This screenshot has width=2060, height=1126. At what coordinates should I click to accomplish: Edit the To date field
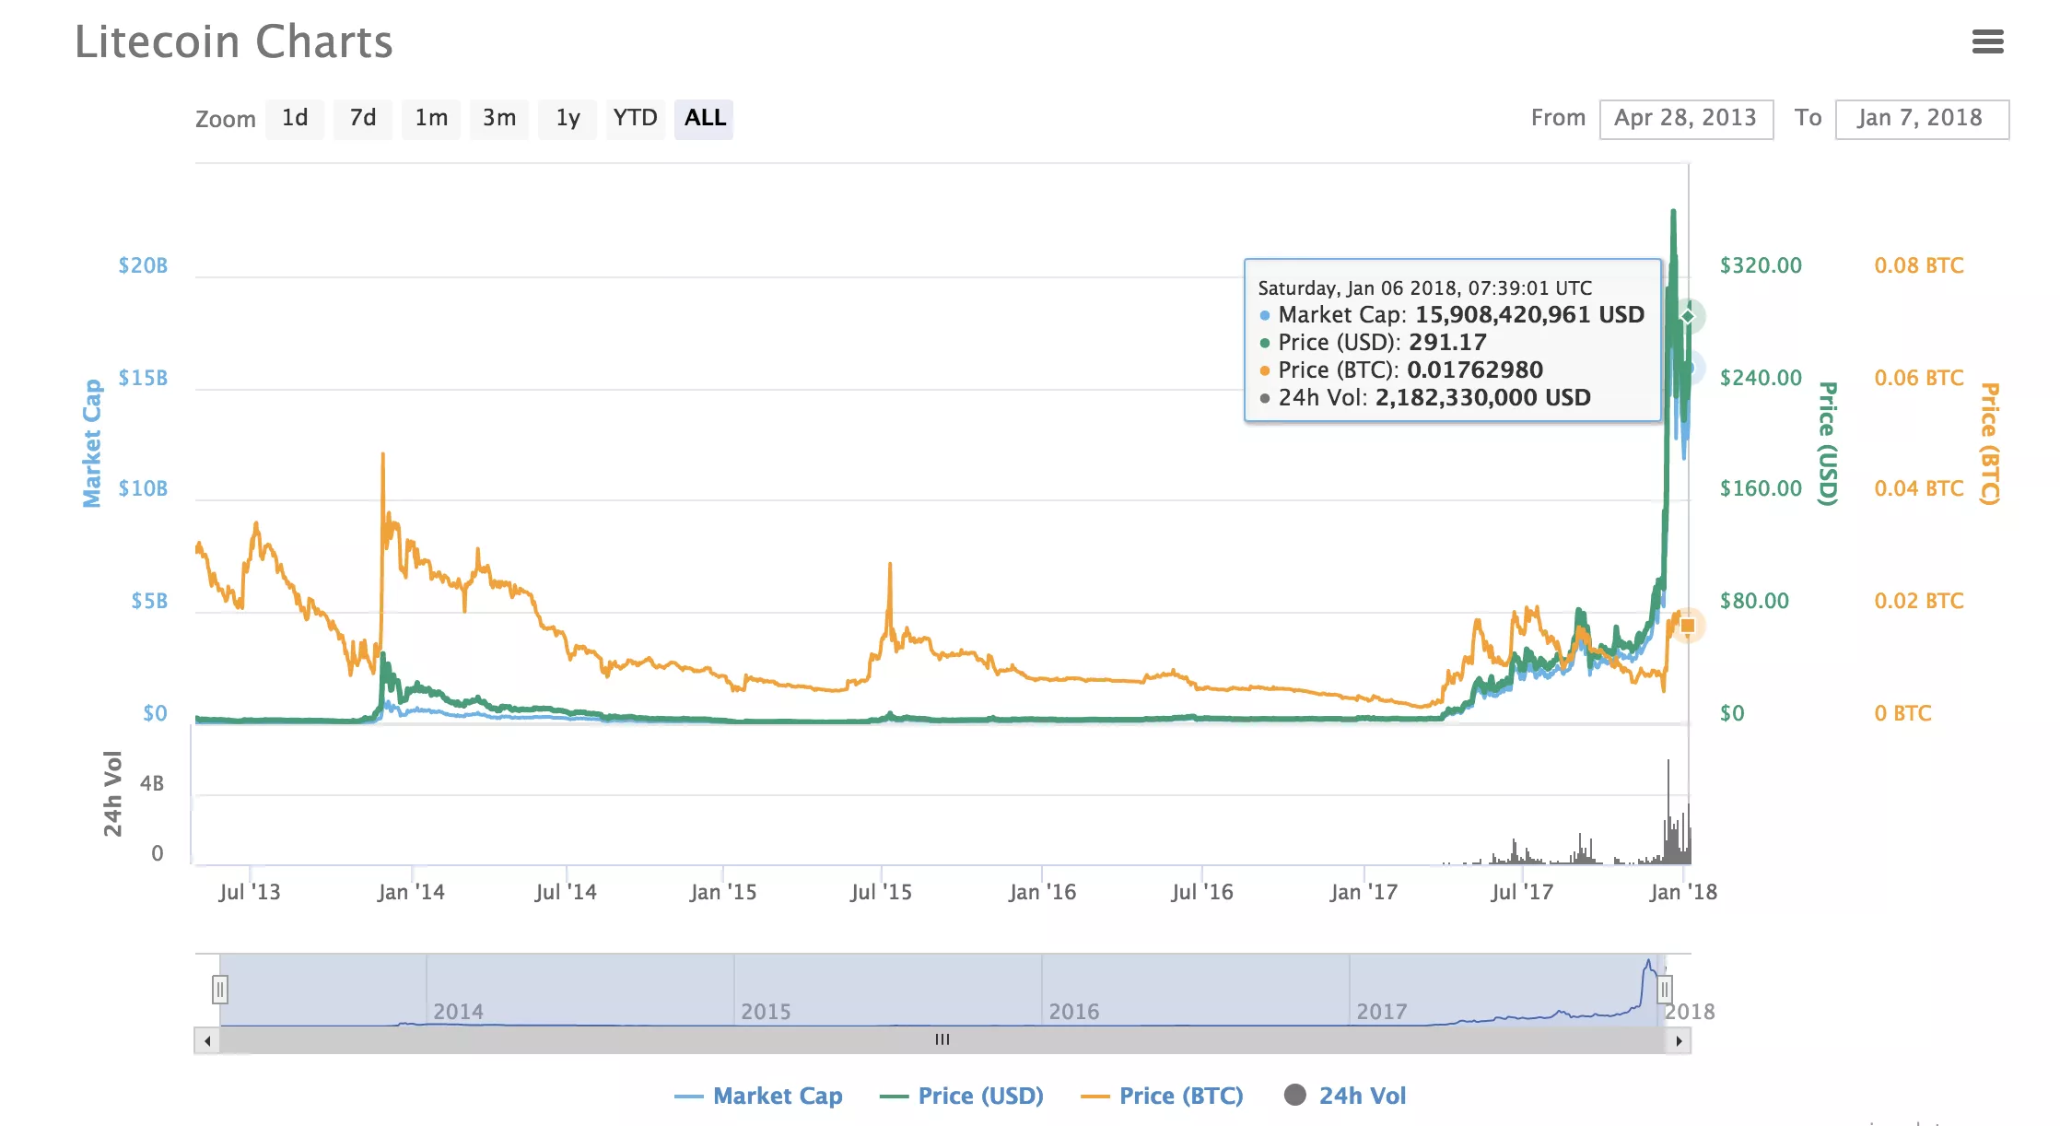point(1922,119)
